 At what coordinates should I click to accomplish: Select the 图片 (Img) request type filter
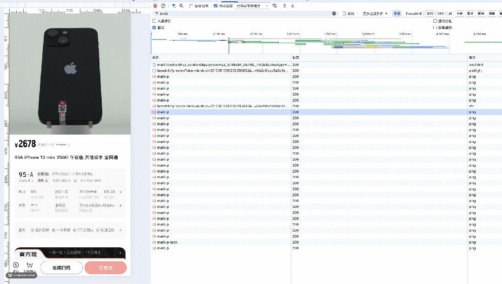[470, 13]
